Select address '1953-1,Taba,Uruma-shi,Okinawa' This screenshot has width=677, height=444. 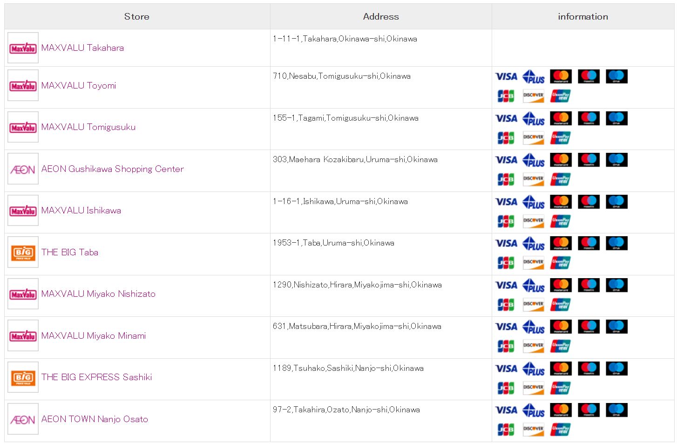click(x=333, y=243)
